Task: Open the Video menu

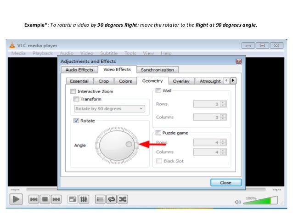Action: (x=87, y=53)
